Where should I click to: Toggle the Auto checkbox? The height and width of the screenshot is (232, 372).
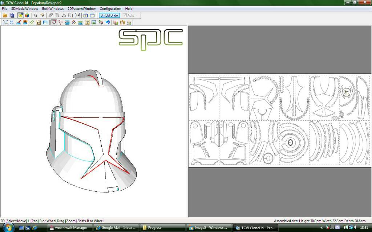point(125,16)
